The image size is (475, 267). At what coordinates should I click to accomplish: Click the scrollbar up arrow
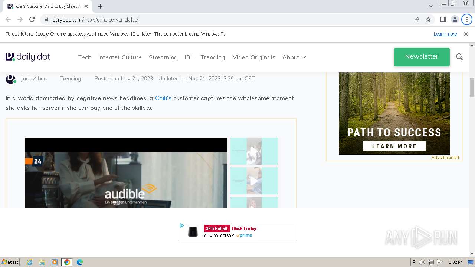coord(472,46)
